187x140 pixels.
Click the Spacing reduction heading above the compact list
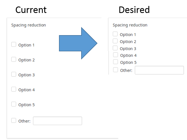point(130,25)
